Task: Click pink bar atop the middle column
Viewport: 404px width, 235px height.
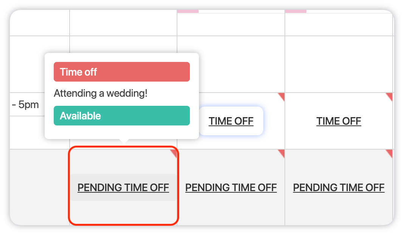Action: coord(188,11)
